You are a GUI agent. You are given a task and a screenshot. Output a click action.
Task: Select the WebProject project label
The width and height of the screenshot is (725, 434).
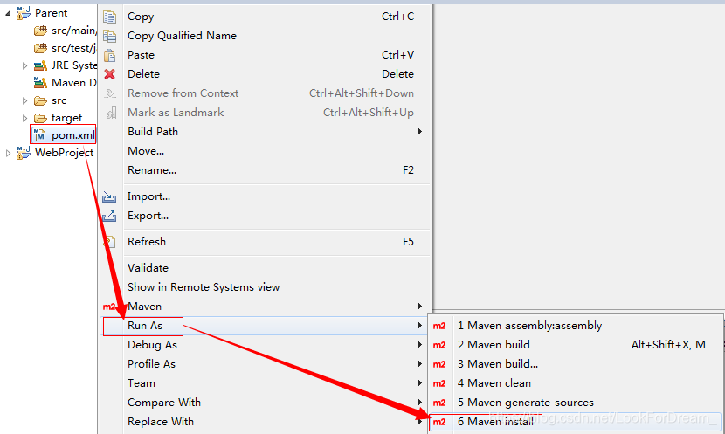pos(65,153)
